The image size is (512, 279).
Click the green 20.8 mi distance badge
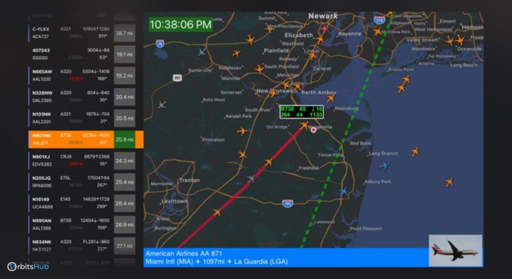point(124,140)
